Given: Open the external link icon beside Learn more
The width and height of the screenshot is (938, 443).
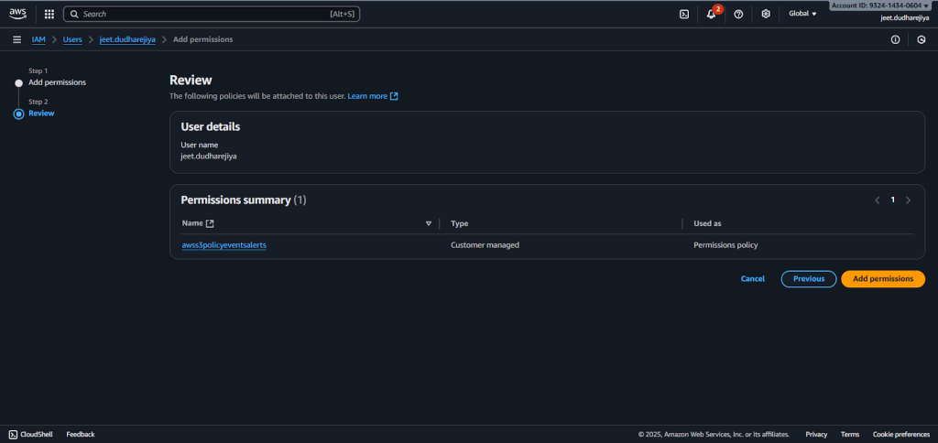Looking at the screenshot, I should 394,96.
